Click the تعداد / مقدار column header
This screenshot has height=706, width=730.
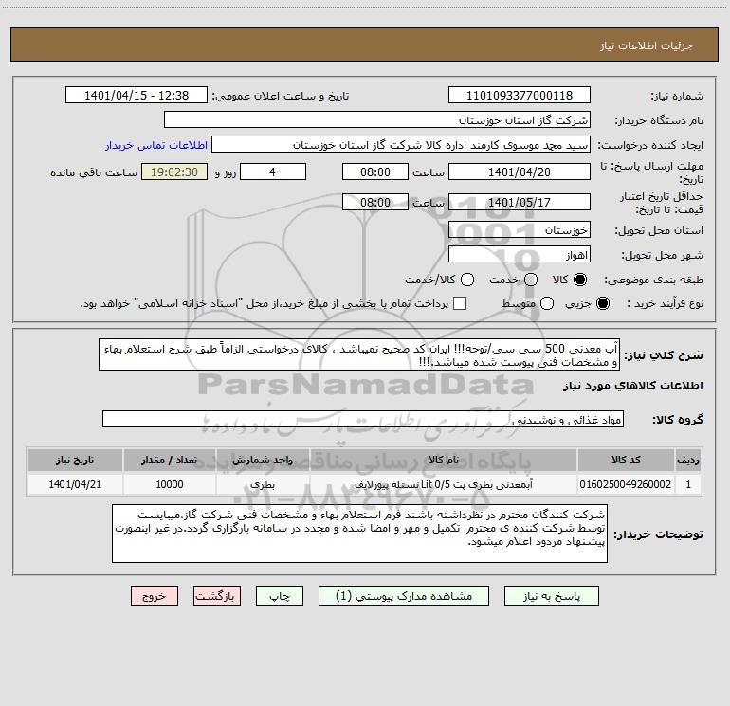(170, 461)
